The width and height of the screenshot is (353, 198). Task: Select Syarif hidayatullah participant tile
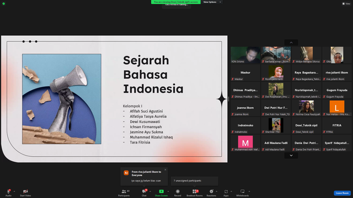337,143
